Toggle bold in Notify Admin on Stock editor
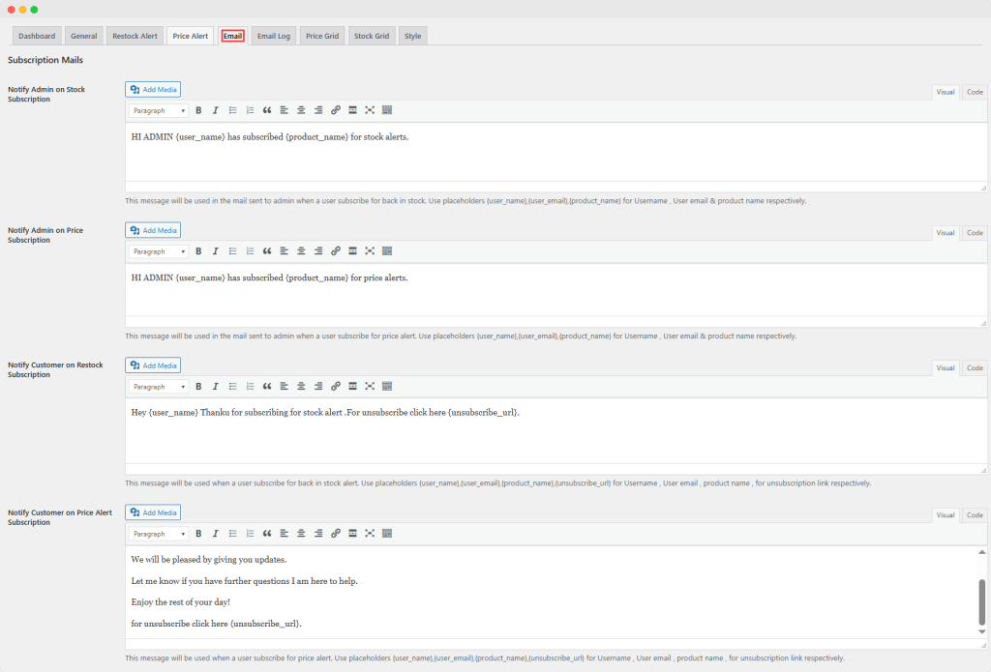The image size is (991, 672). click(x=198, y=110)
